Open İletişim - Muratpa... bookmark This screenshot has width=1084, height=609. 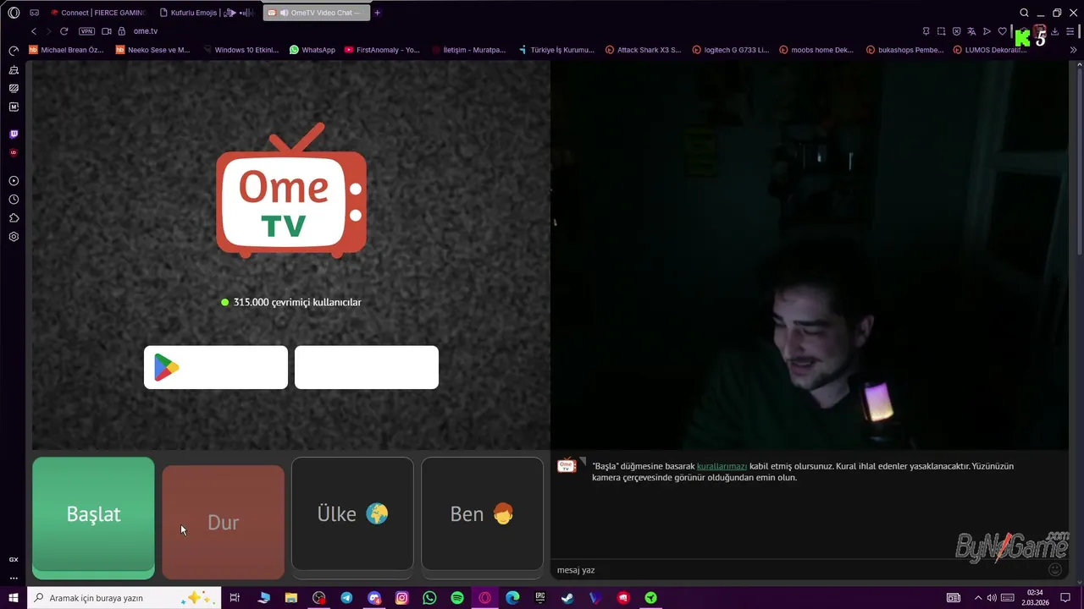pyautogui.click(x=468, y=50)
